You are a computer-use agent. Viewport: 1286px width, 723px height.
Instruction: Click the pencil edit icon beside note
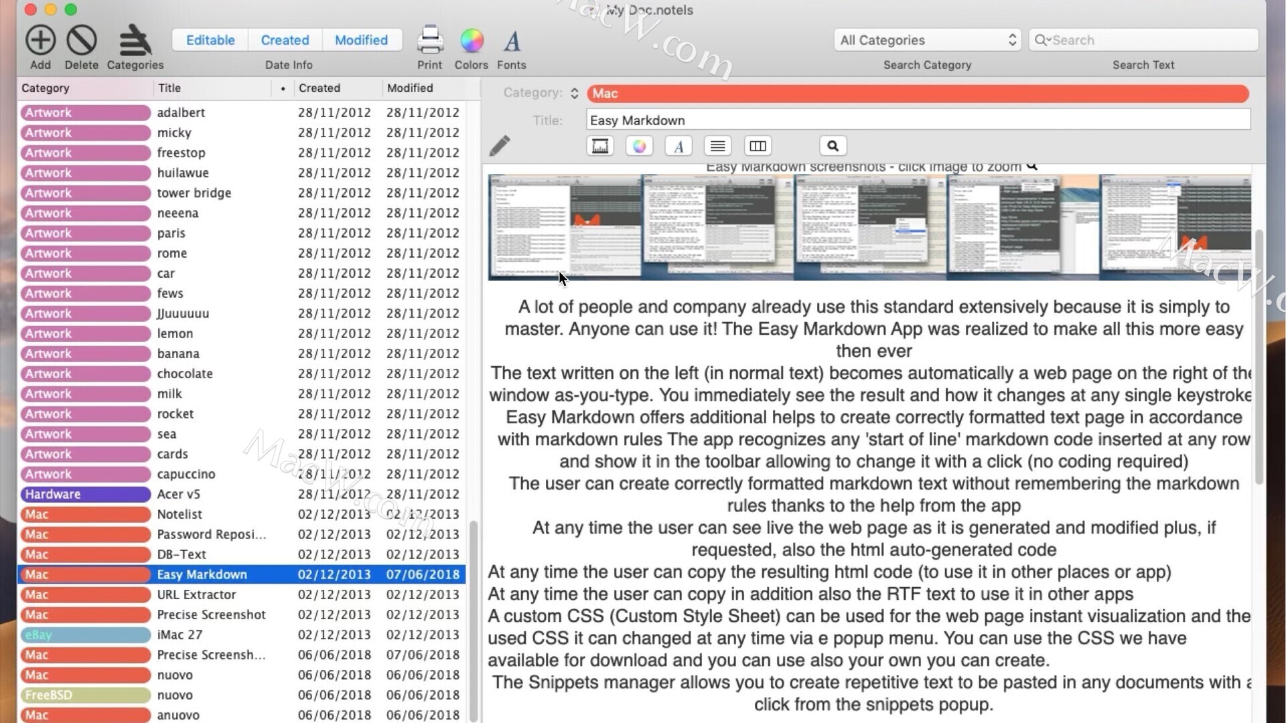[500, 145]
